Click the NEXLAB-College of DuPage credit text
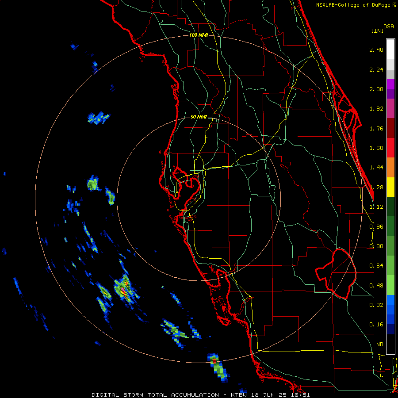398x398 pixels. point(356,5)
